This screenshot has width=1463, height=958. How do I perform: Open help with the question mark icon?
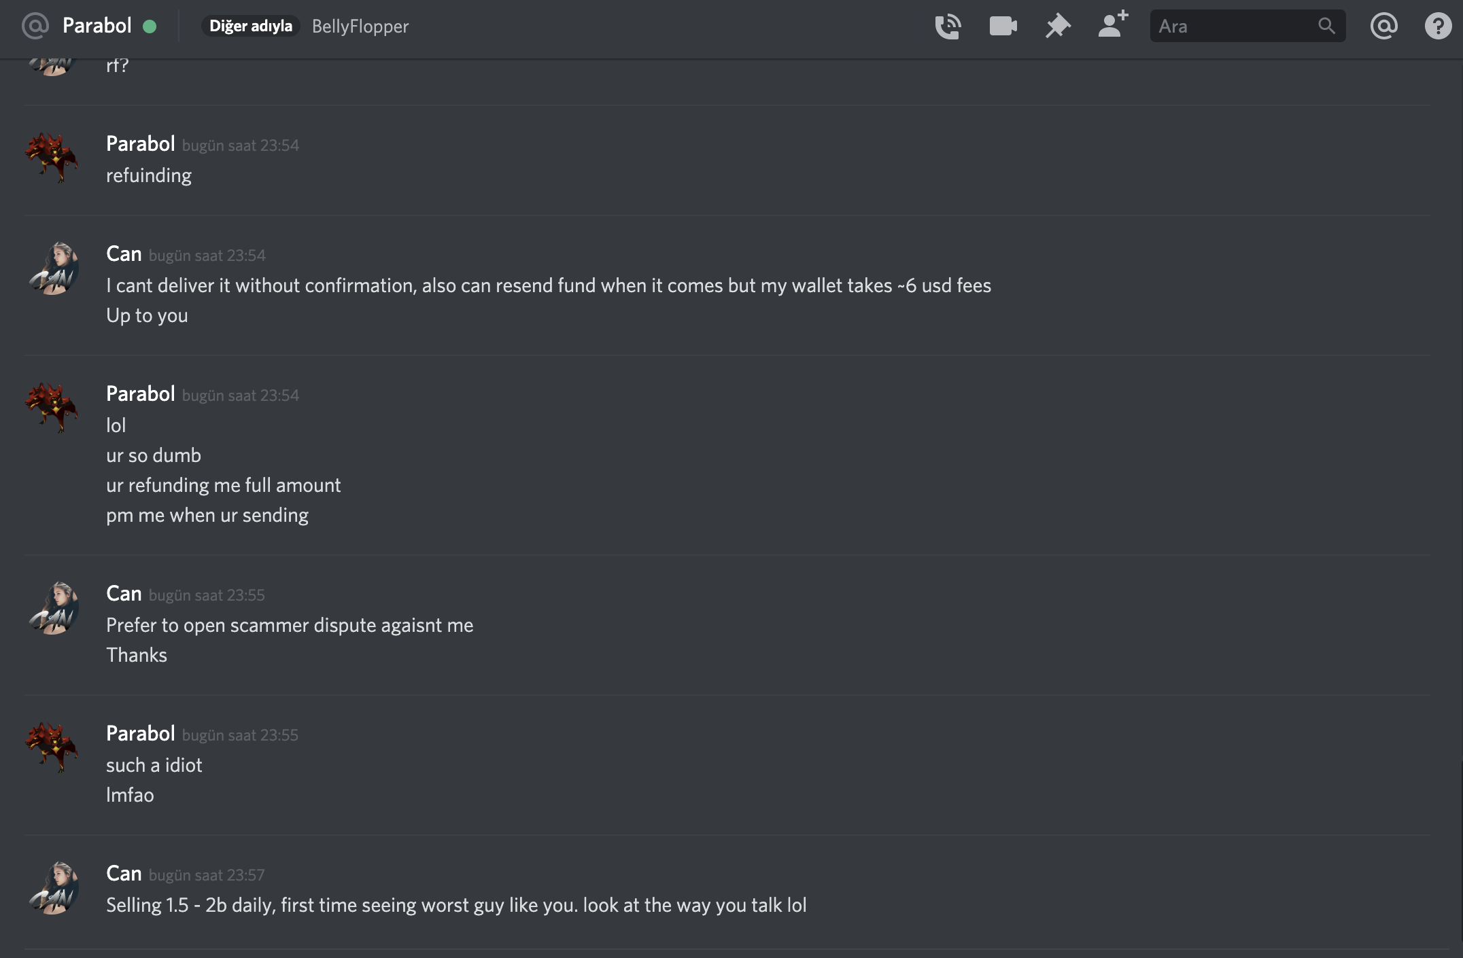pyautogui.click(x=1438, y=26)
